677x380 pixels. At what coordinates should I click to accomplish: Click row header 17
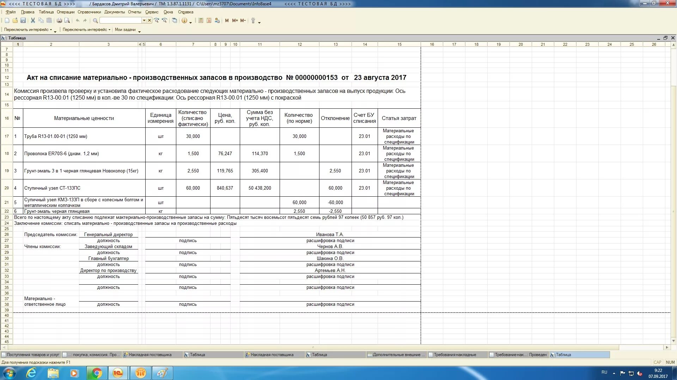pos(7,136)
